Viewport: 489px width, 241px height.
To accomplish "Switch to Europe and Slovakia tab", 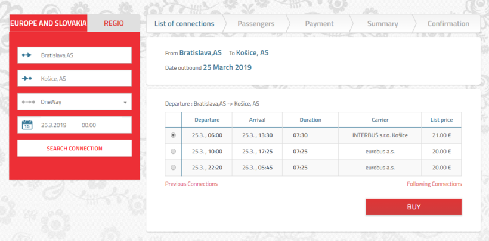I will (48, 24).
